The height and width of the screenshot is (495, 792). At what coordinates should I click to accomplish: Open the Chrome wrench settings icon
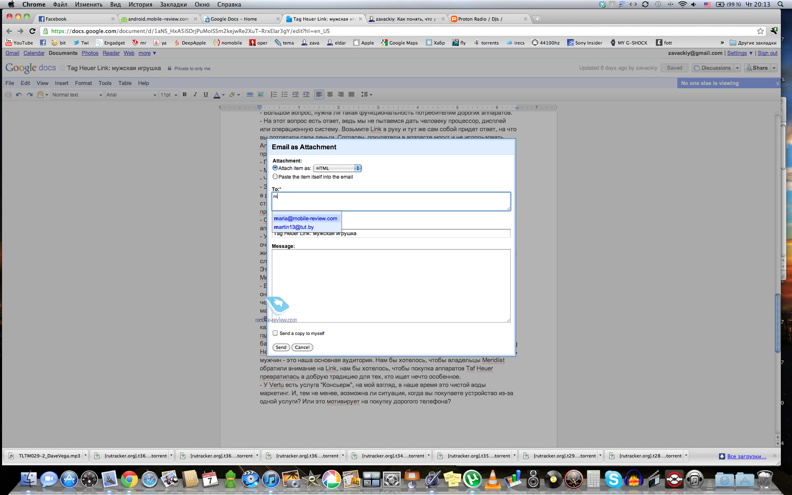(x=774, y=31)
